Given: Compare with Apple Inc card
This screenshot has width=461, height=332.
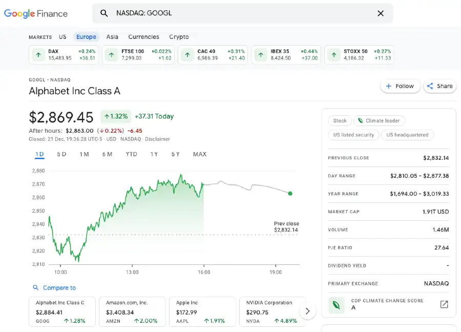Looking at the screenshot, I should (202, 312).
